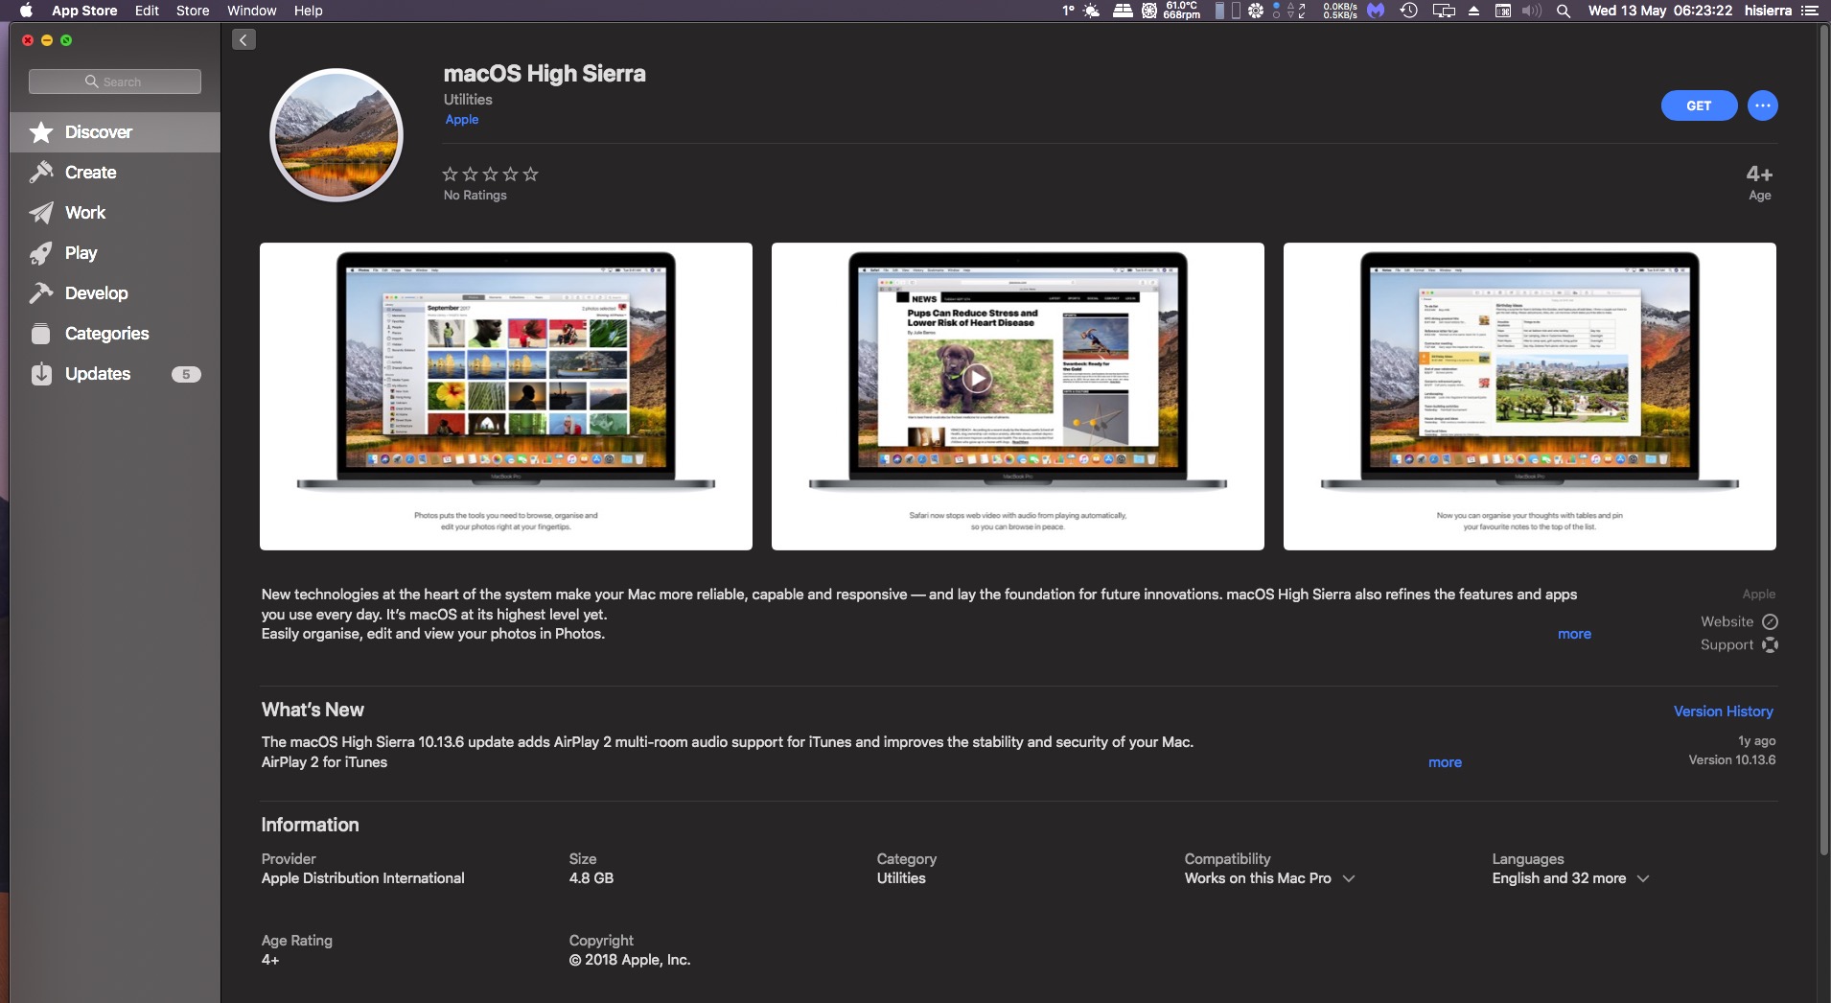Click the Updates badge showing 5
Viewport: 1831px width, 1003px height.
186,374
